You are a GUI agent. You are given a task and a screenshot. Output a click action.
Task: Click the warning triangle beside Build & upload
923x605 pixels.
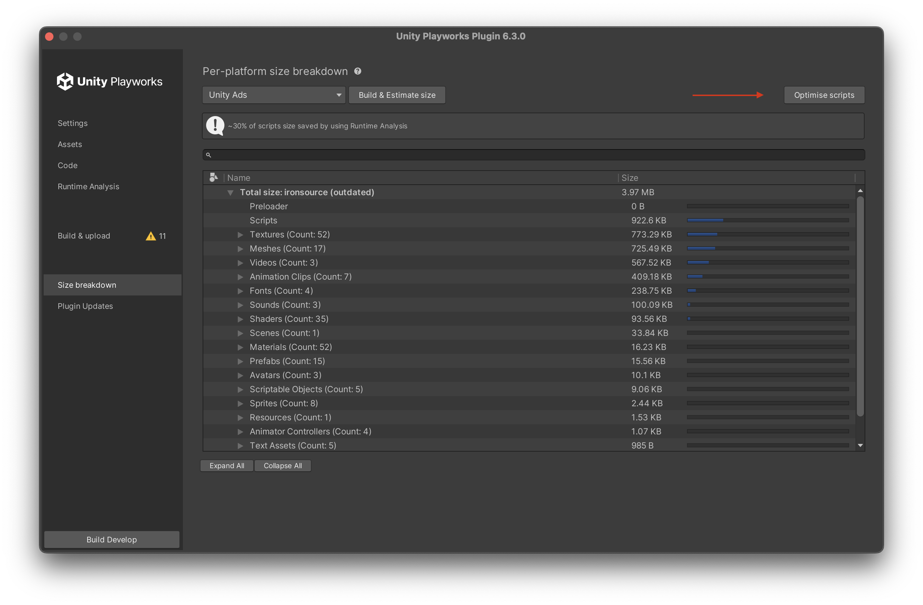click(x=151, y=236)
